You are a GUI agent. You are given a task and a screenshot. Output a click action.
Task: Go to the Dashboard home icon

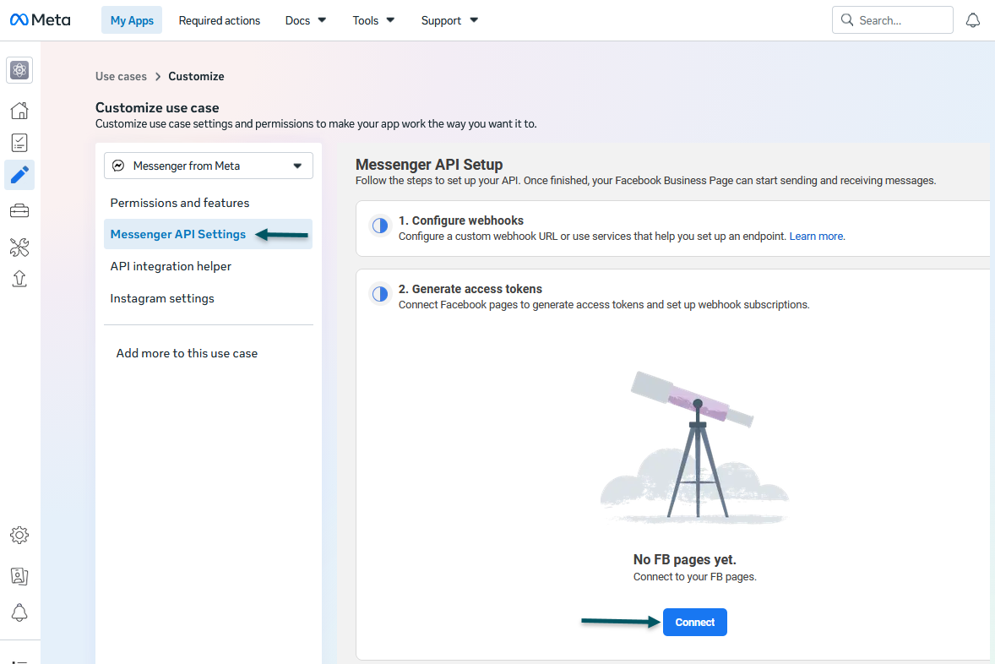[19, 111]
